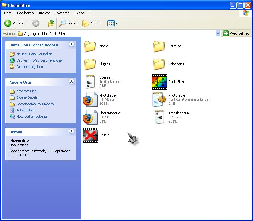
Task: Open the Bearbeiten menu
Action: point(25,13)
